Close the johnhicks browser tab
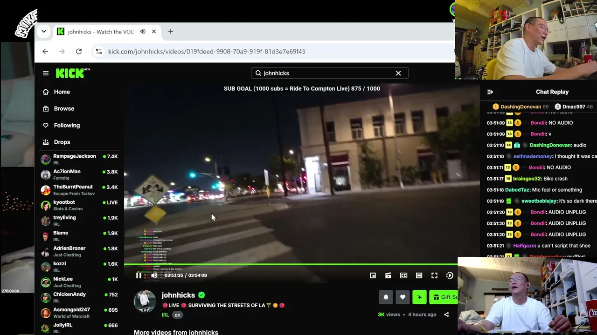The width and height of the screenshot is (597, 335). pos(154,32)
